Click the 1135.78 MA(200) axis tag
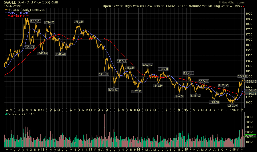This screenshot has height=152, width=257. (251, 94)
